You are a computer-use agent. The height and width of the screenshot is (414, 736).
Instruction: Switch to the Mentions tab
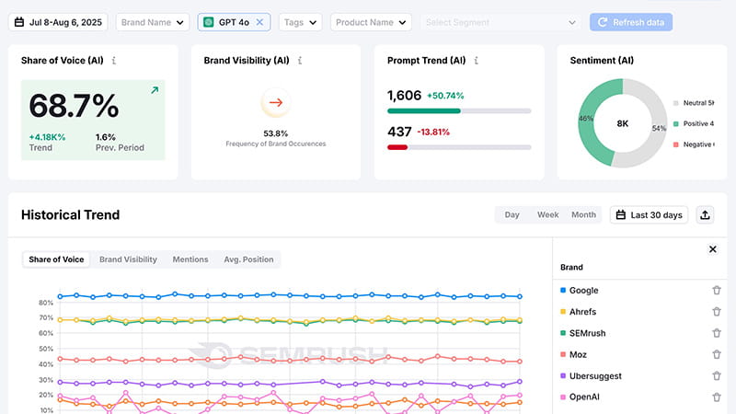point(190,259)
